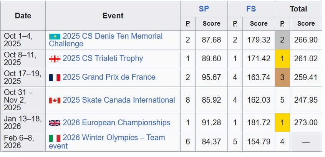
Task: Click the bronze placement cell for Grand Prix de France
Action: point(282,77)
